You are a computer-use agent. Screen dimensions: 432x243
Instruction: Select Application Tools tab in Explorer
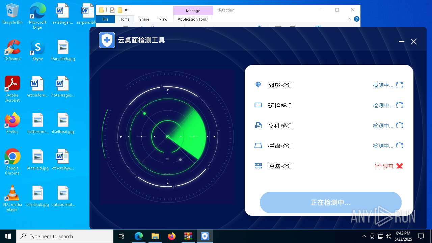tap(193, 19)
